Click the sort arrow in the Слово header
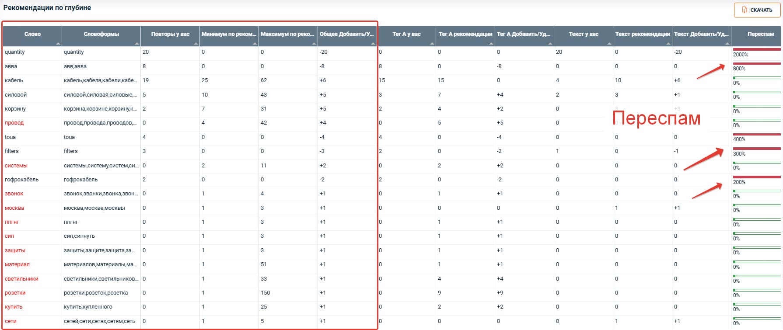783x330 pixels. pos(58,44)
